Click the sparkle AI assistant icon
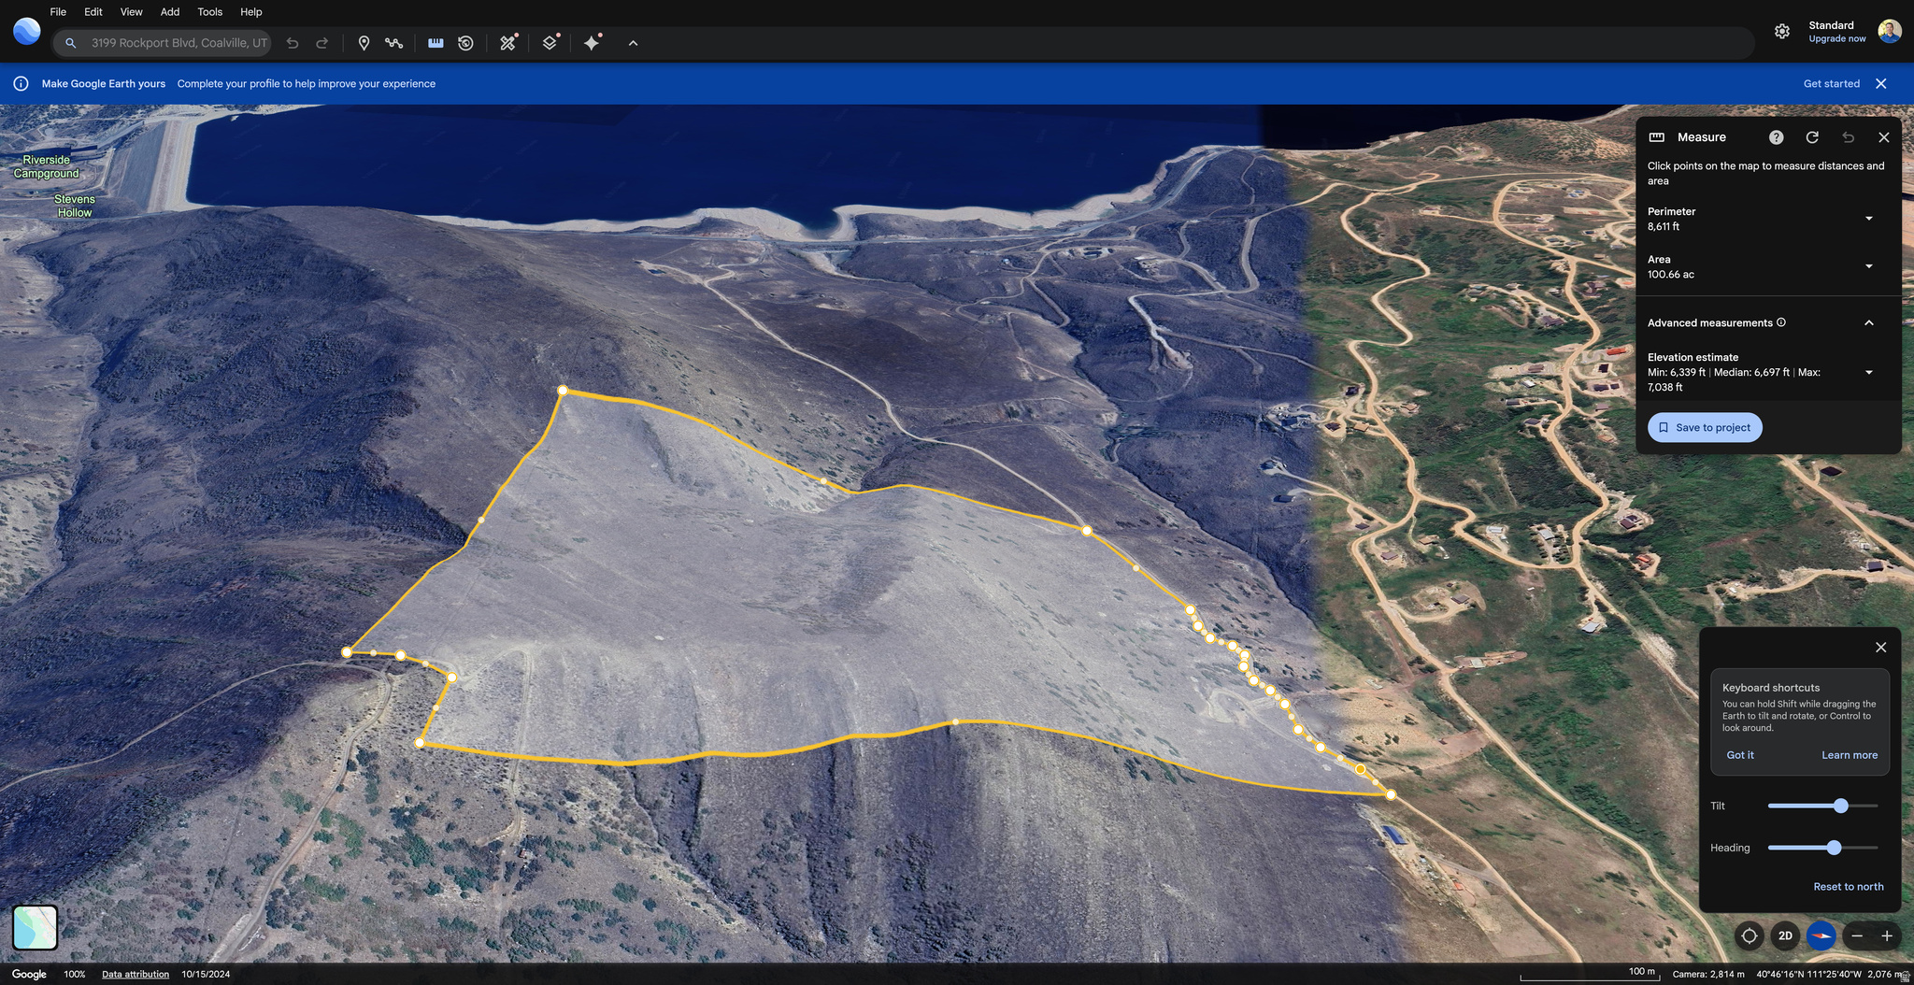This screenshot has width=1914, height=985. coord(592,43)
